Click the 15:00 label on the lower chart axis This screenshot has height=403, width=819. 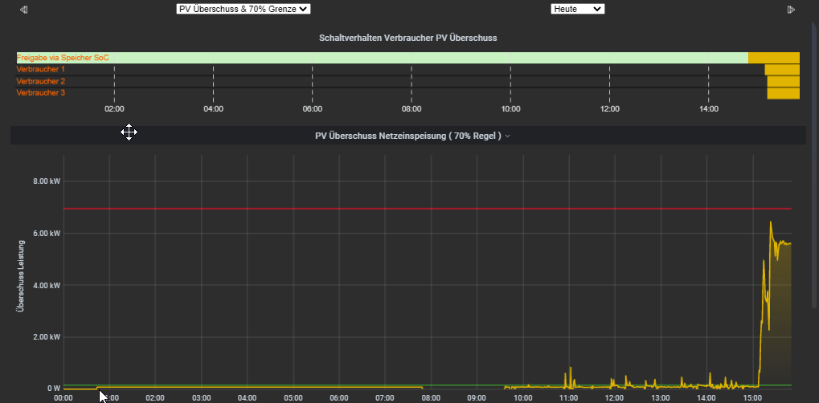click(x=753, y=397)
